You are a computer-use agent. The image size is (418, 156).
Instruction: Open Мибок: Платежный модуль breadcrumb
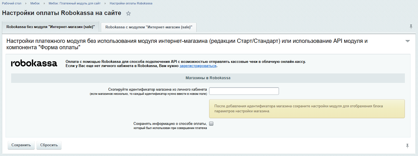[75, 3]
